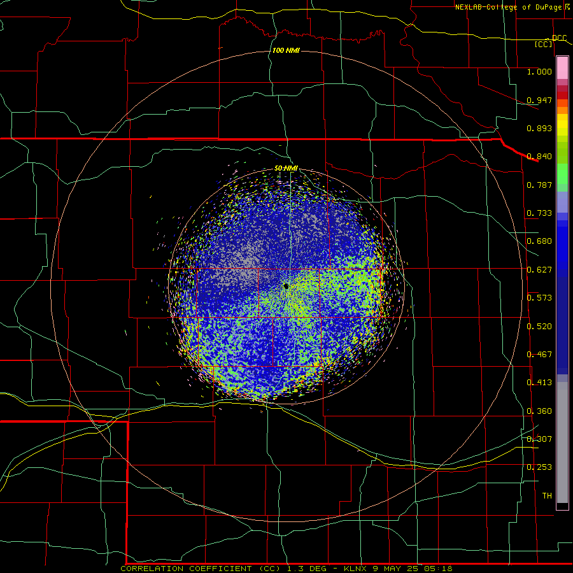Click the 9 MAY 25 date in footer
This screenshot has height=573, width=573.
point(397,569)
